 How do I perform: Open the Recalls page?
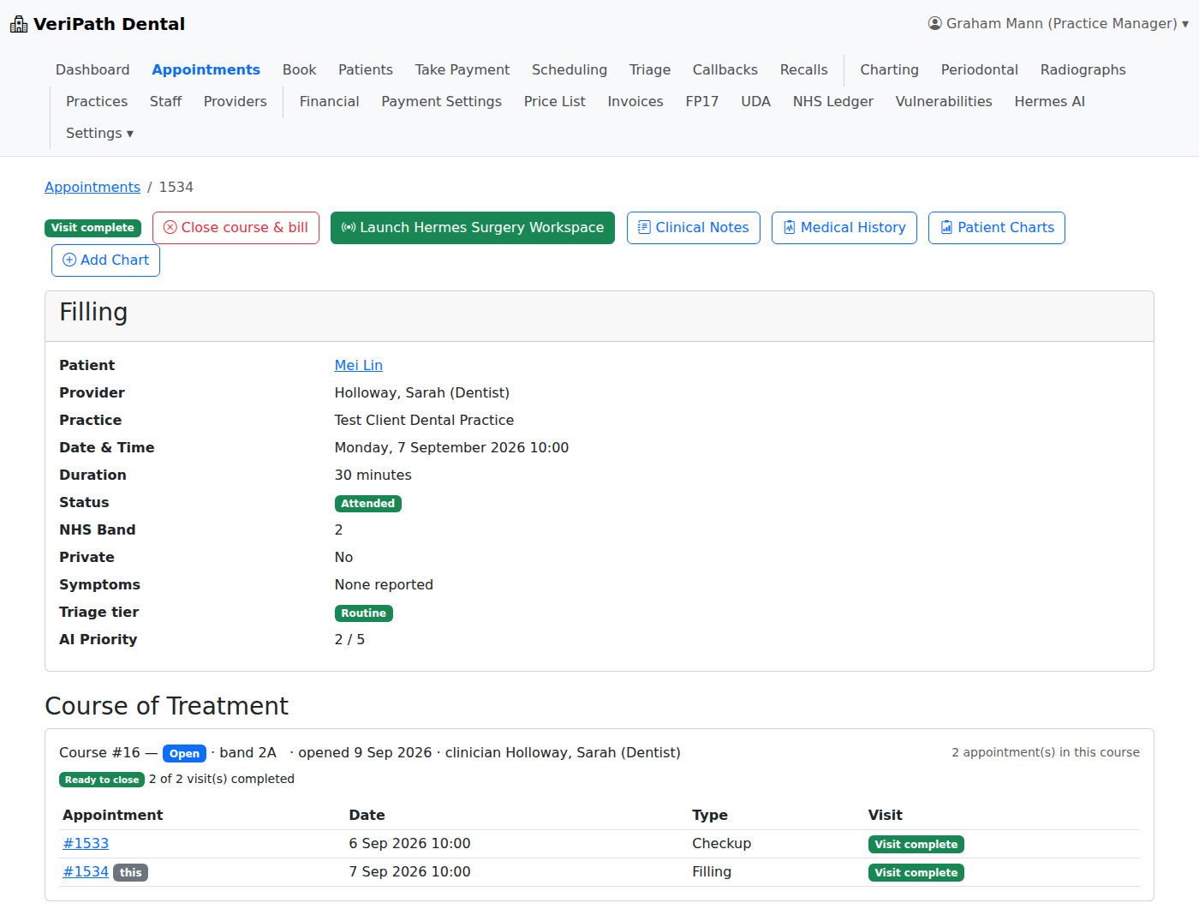pos(804,69)
